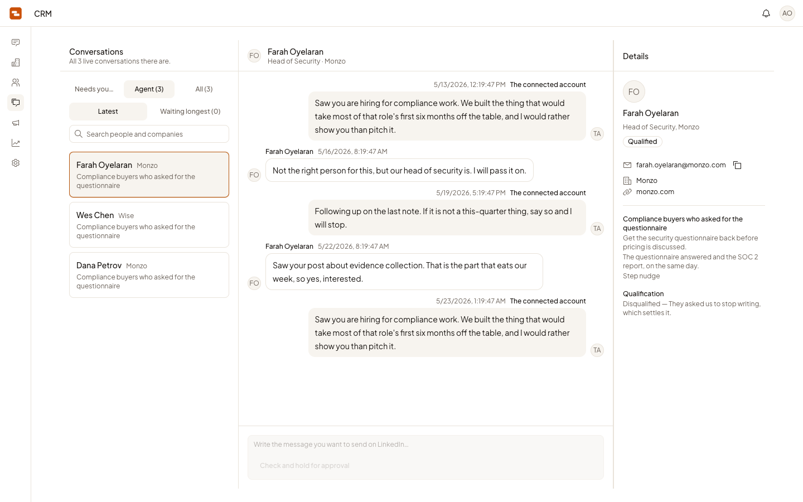Open the campaigns megaphone icon in the sidebar

16,123
